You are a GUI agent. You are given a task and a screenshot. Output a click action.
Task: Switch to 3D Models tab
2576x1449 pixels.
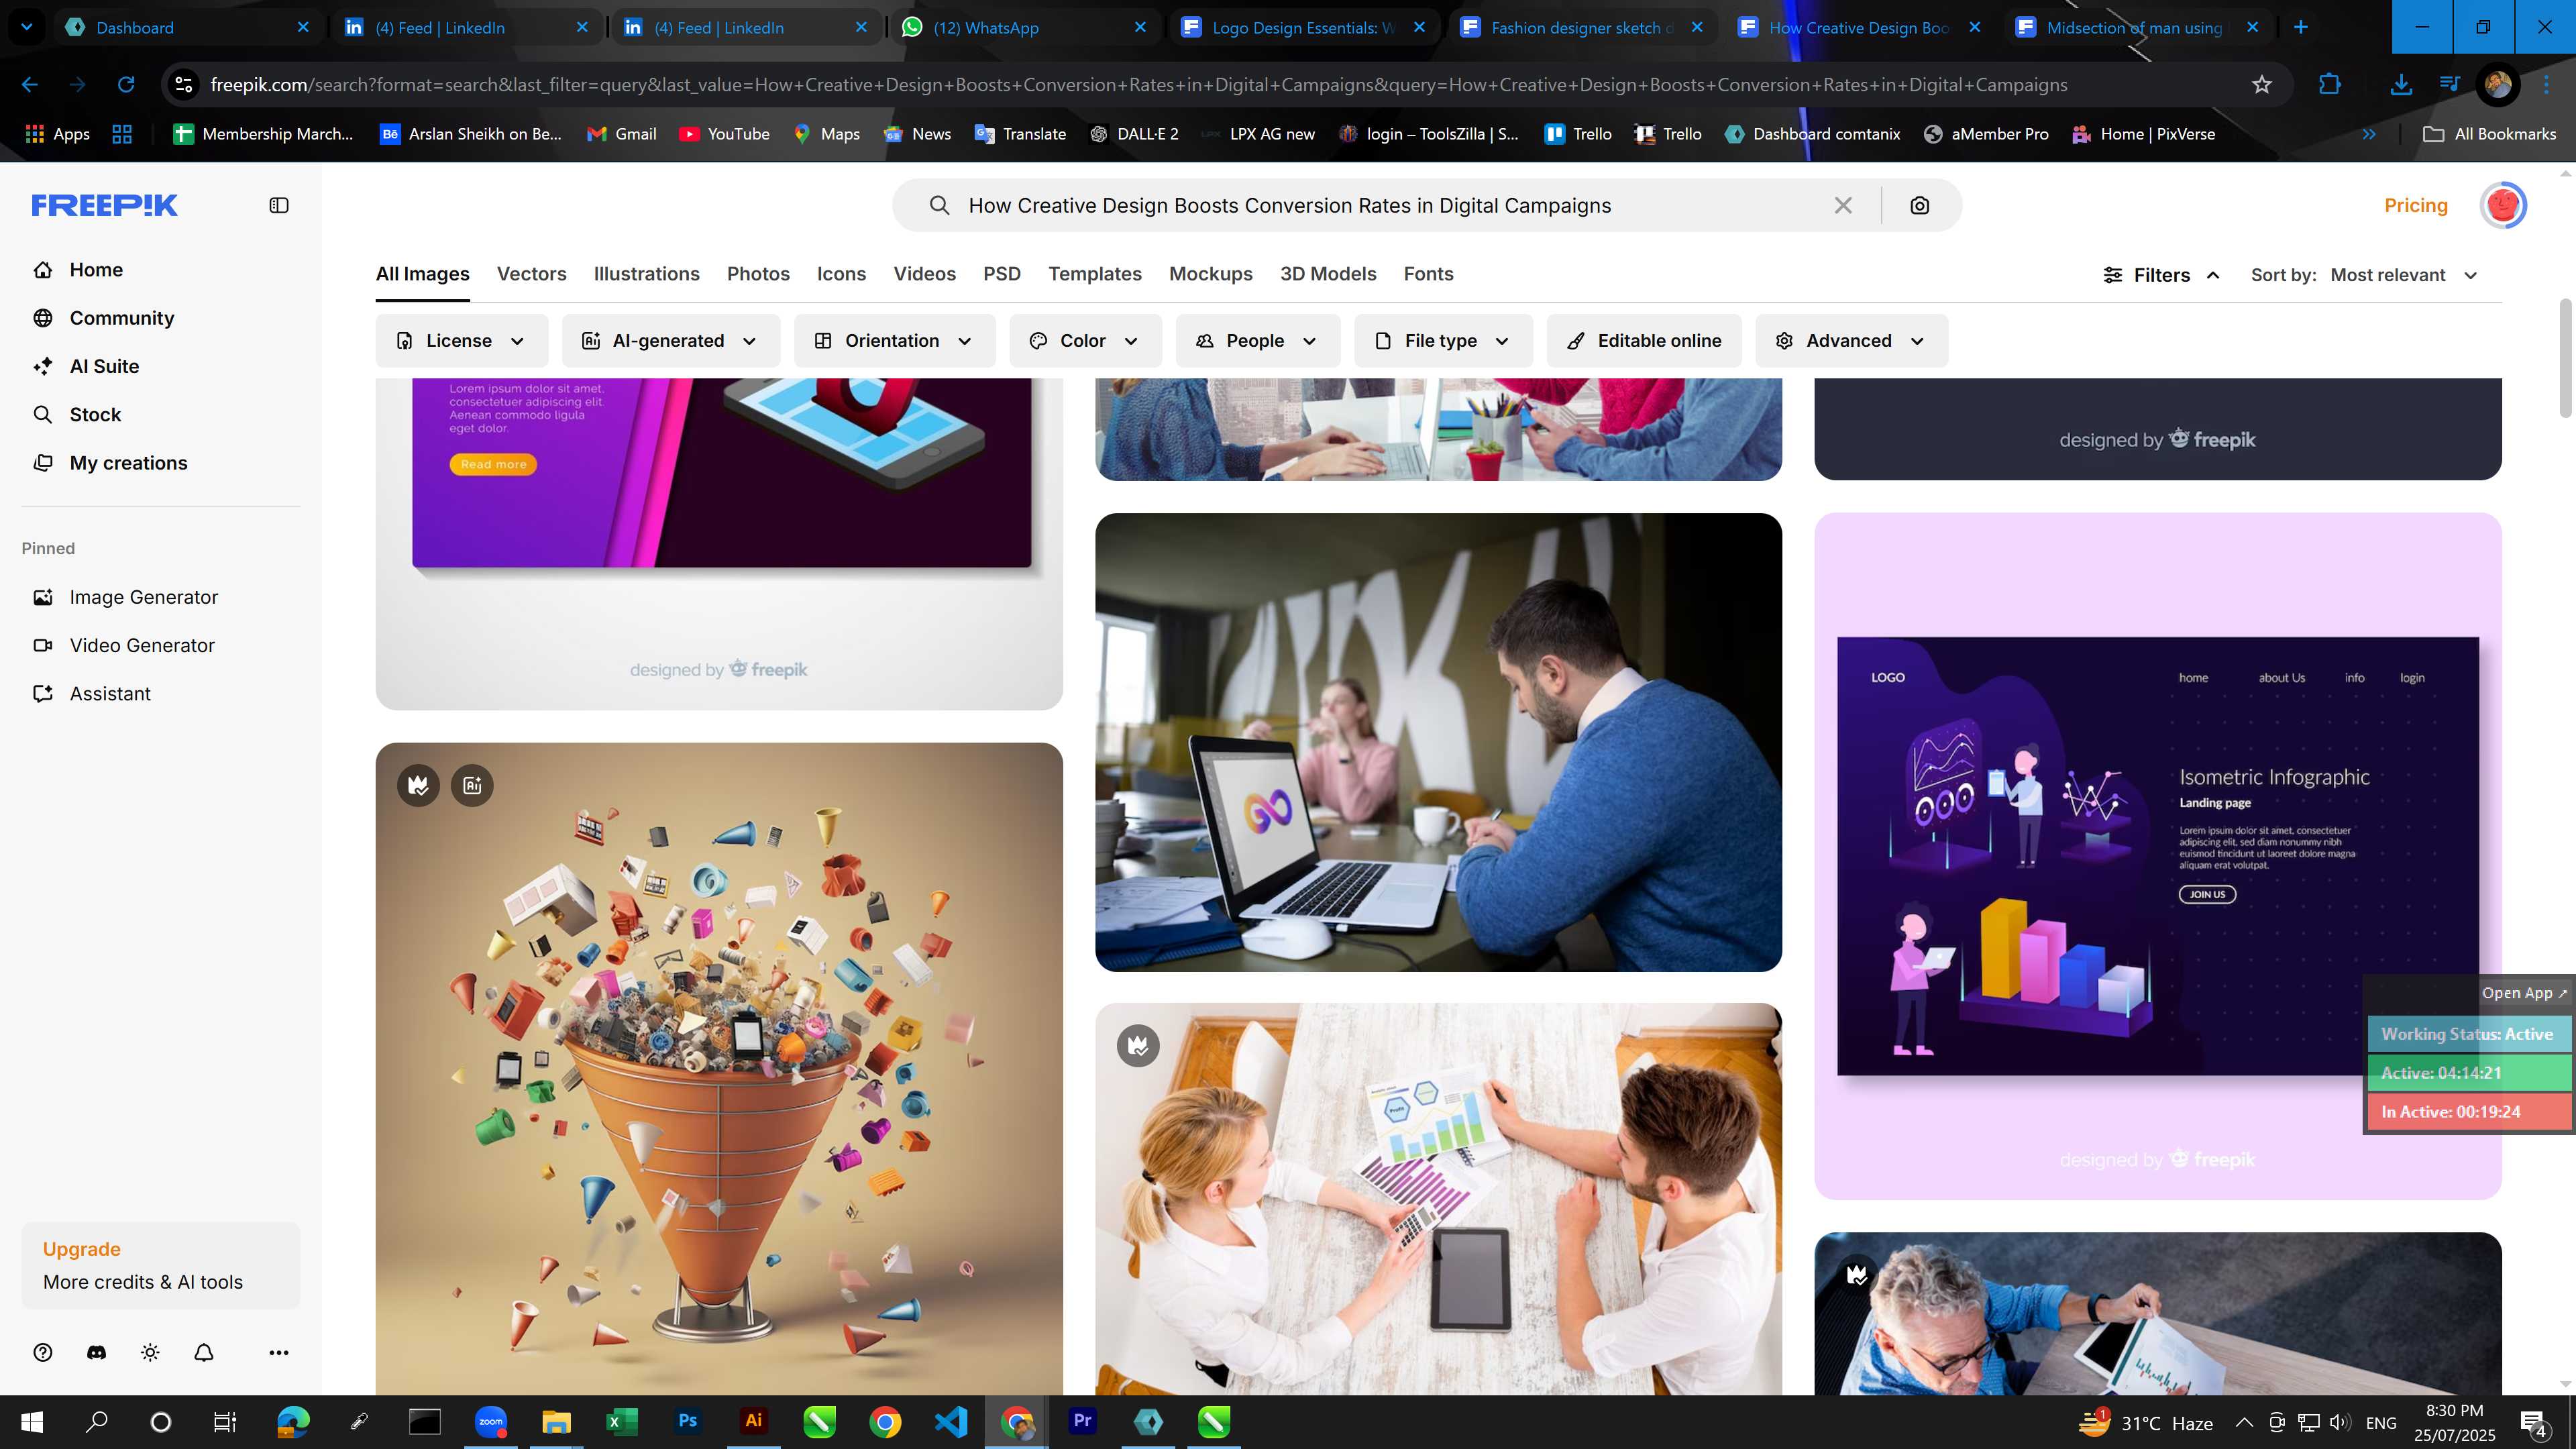point(1328,274)
